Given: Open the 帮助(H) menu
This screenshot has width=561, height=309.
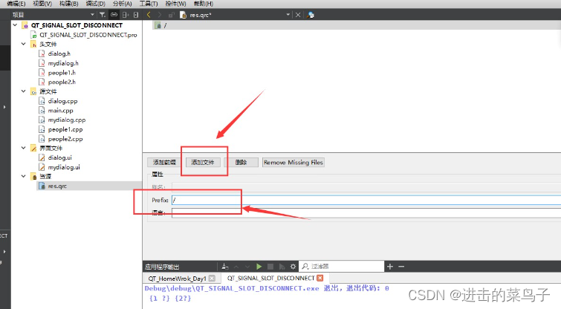Looking at the screenshot, I should tap(203, 4).
